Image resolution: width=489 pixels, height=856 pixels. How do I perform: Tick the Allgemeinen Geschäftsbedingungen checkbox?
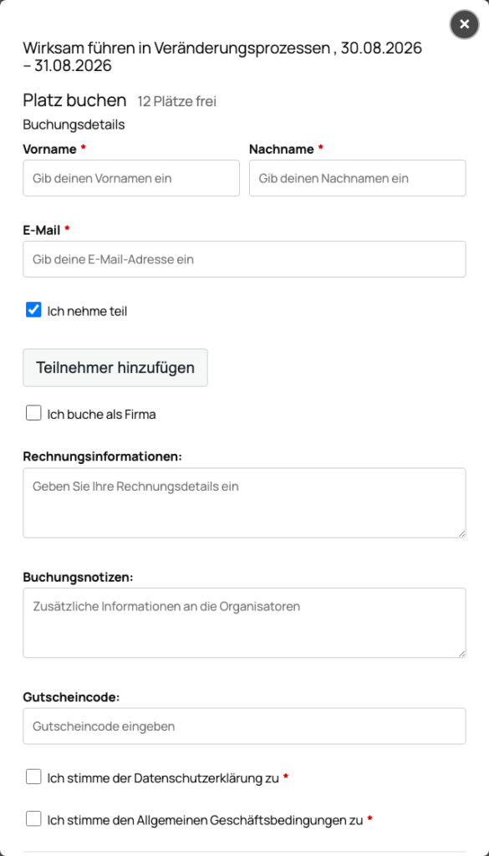point(33,818)
